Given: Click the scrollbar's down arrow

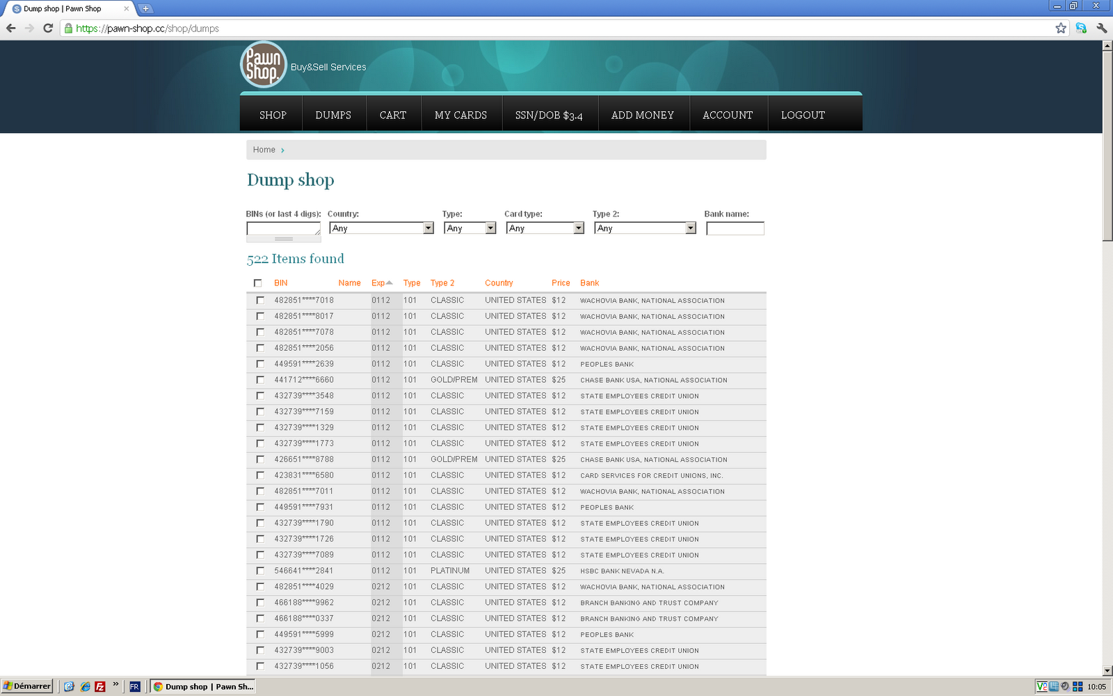Looking at the screenshot, I should tap(1107, 671).
